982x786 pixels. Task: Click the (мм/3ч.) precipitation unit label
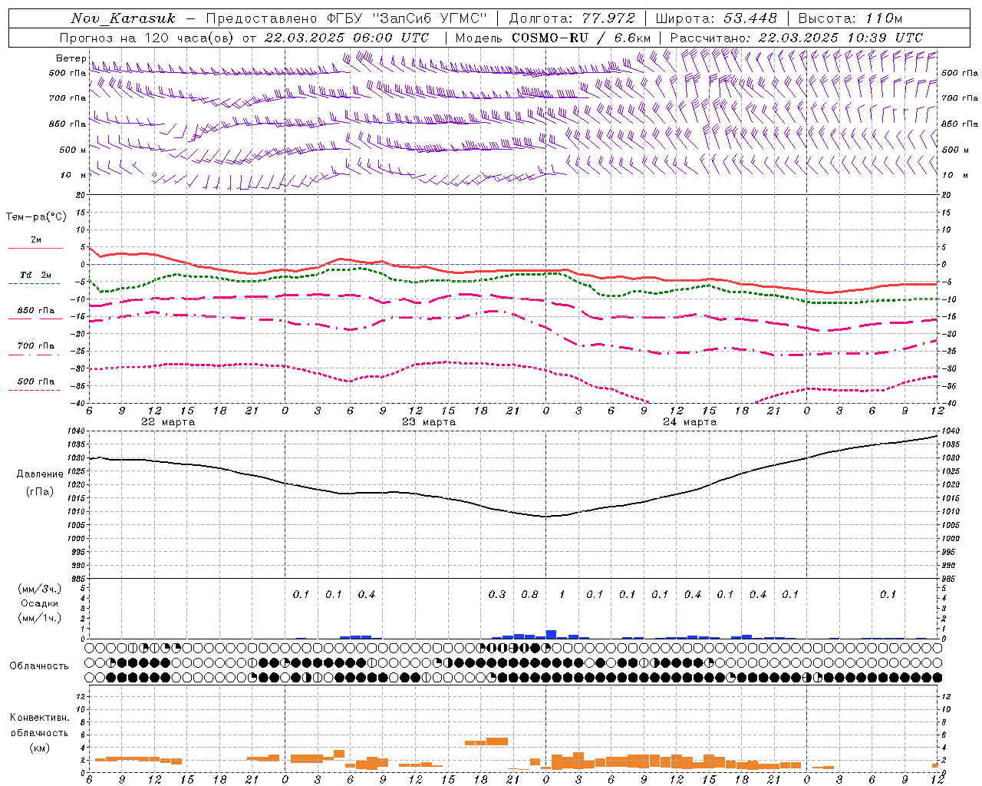point(40,589)
